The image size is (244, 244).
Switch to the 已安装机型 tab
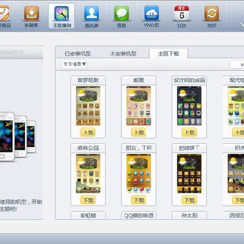click(77, 54)
